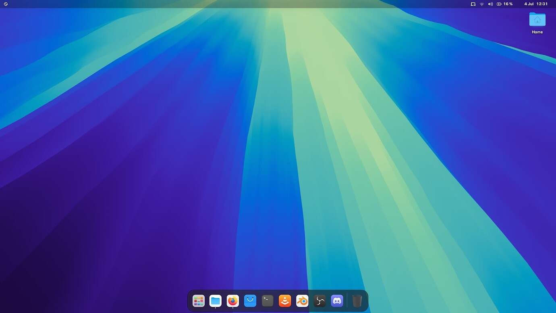Adjust sound via the volume control
Screen dimensions: 556x313
click(490, 4)
